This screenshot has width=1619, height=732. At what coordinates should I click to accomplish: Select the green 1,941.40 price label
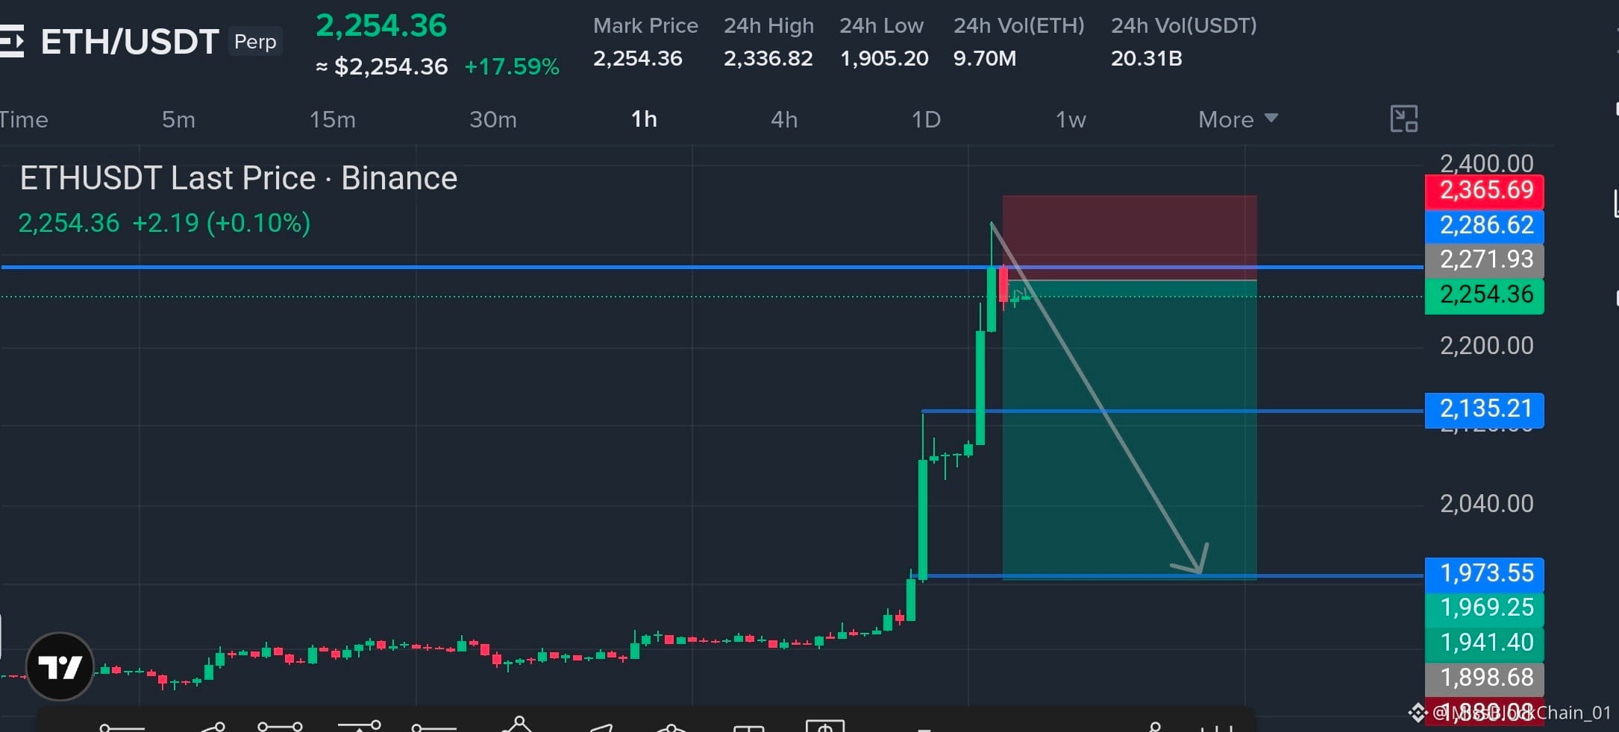[1484, 643]
